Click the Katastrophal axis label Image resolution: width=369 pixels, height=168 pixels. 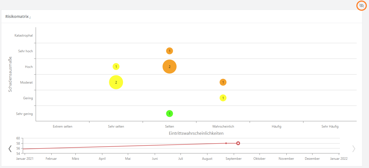(24, 35)
